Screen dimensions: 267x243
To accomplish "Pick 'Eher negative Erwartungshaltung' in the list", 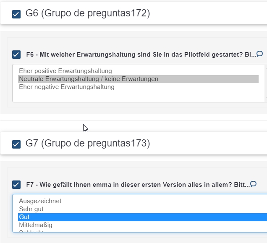I will [x=66, y=87].
